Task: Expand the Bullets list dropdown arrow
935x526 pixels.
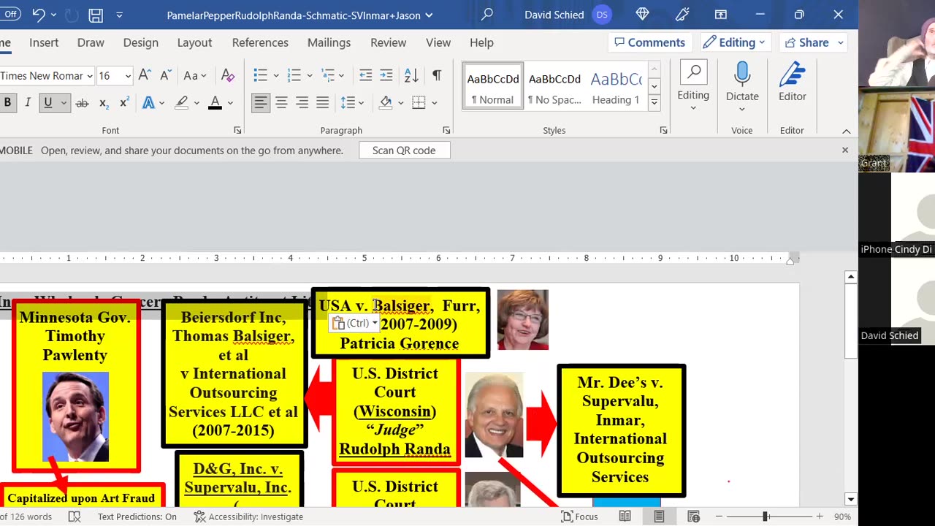Action: [x=275, y=75]
